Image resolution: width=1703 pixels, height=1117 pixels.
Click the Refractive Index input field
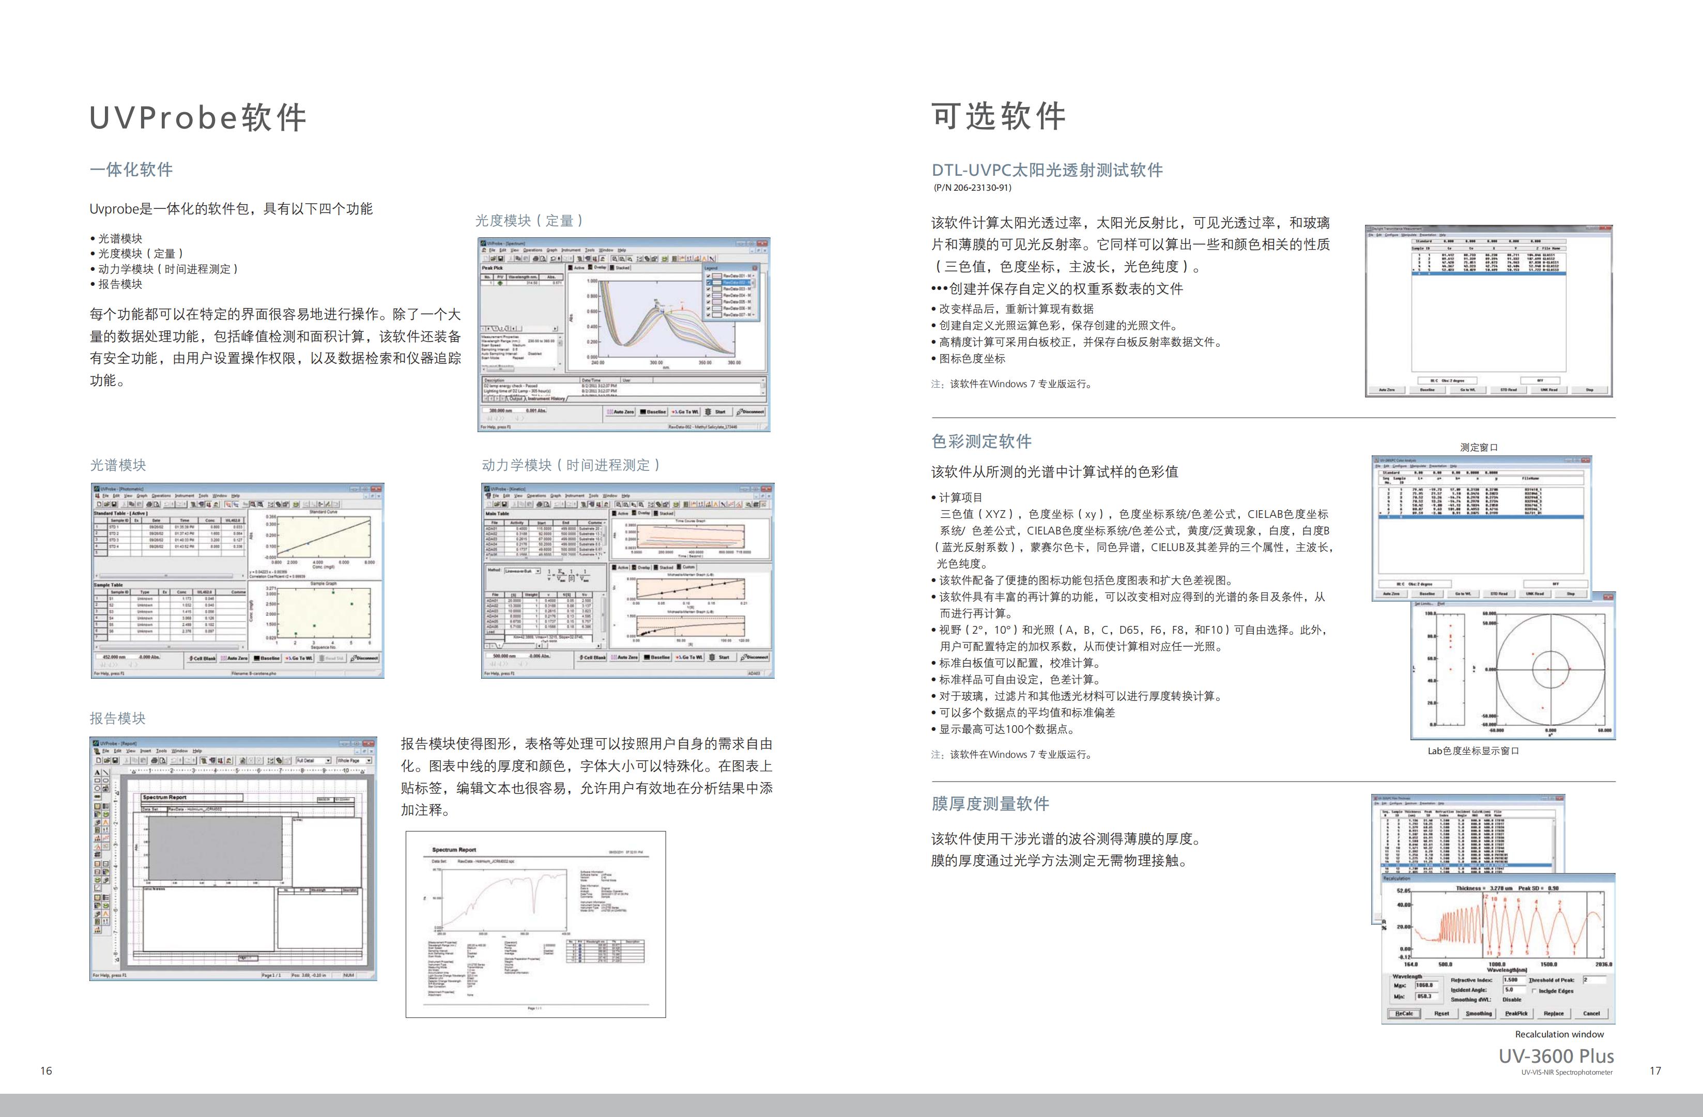1514,981
